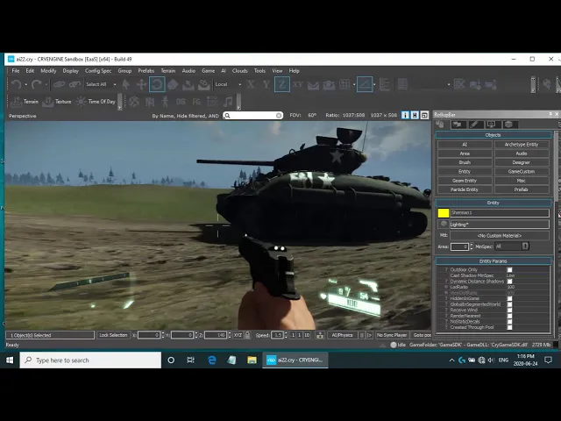Open Terrain editor from toolbar

pos(25,102)
